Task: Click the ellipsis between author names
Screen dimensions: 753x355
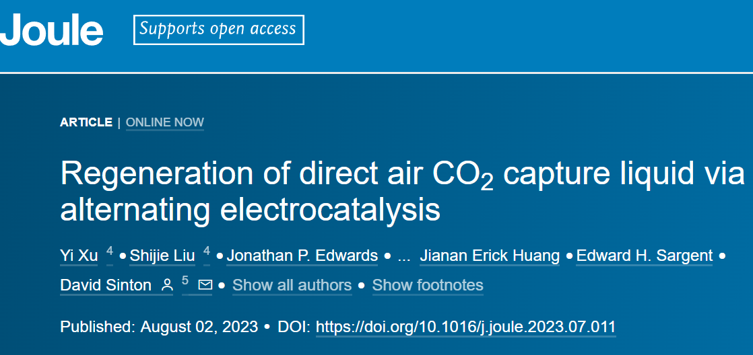Action: (x=404, y=257)
